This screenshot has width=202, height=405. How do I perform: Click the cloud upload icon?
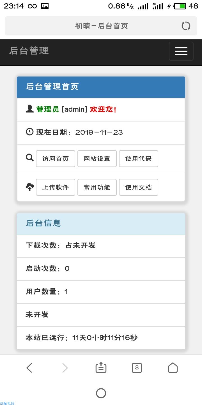tap(30, 187)
